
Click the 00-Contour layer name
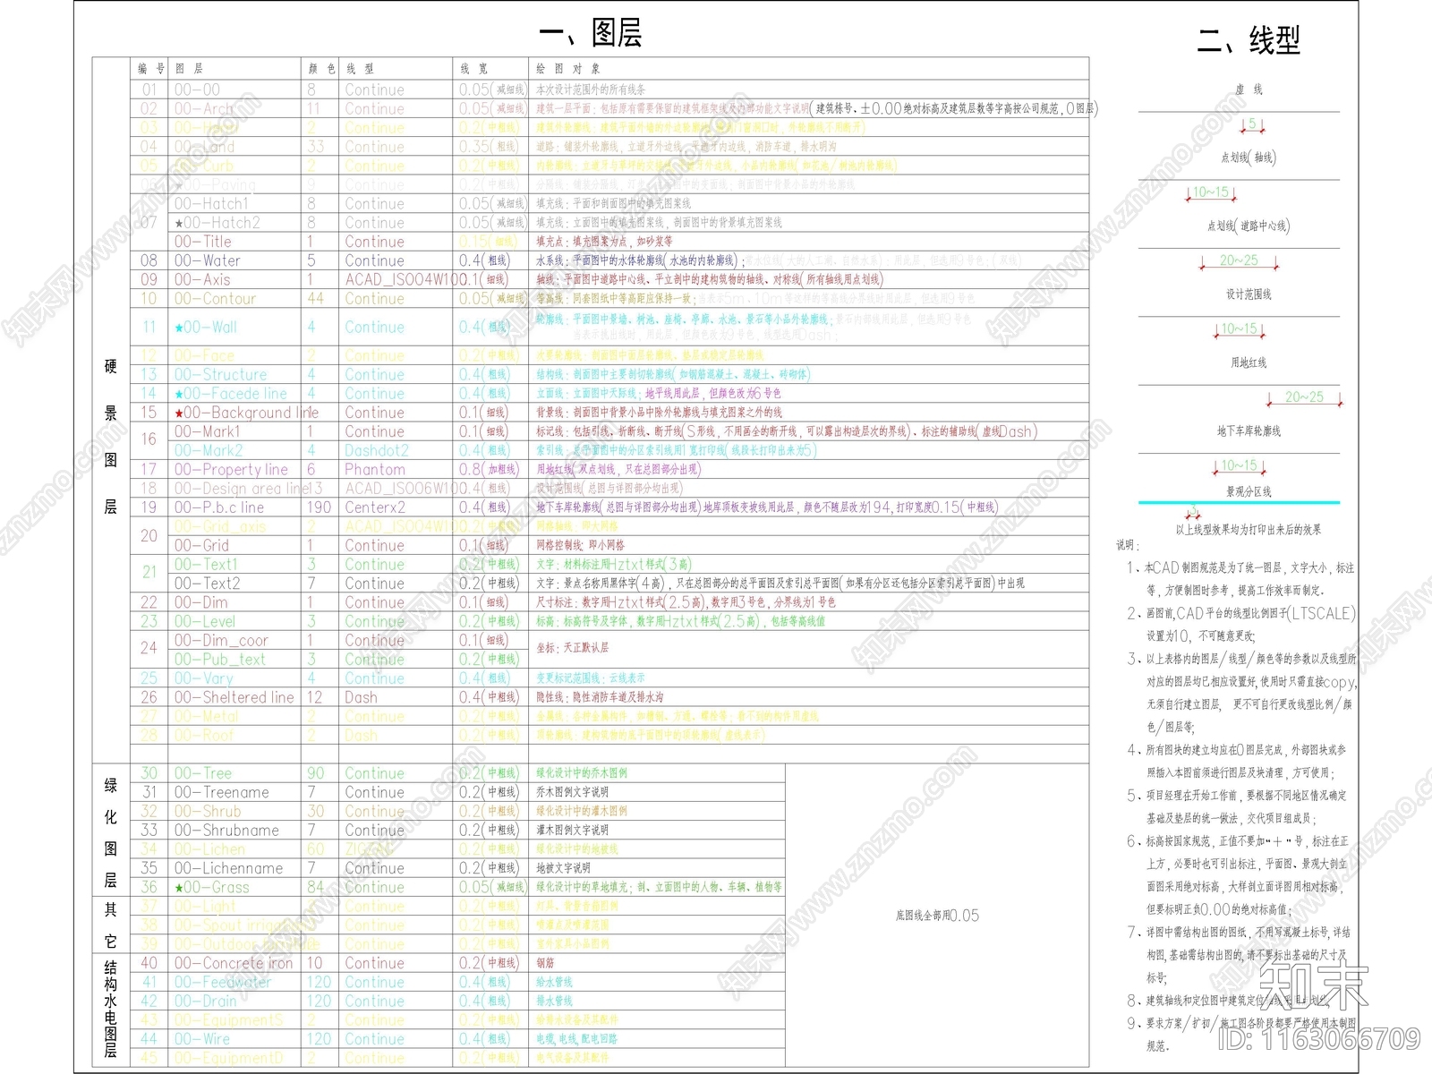[x=215, y=298]
